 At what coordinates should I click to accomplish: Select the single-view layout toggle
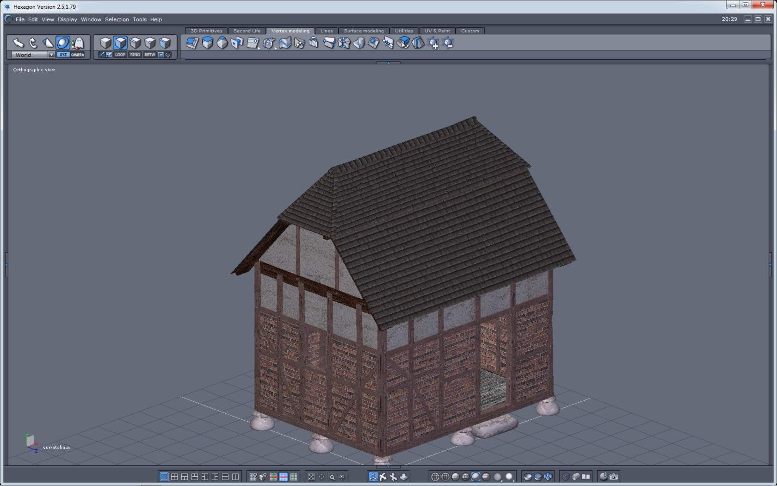164,477
